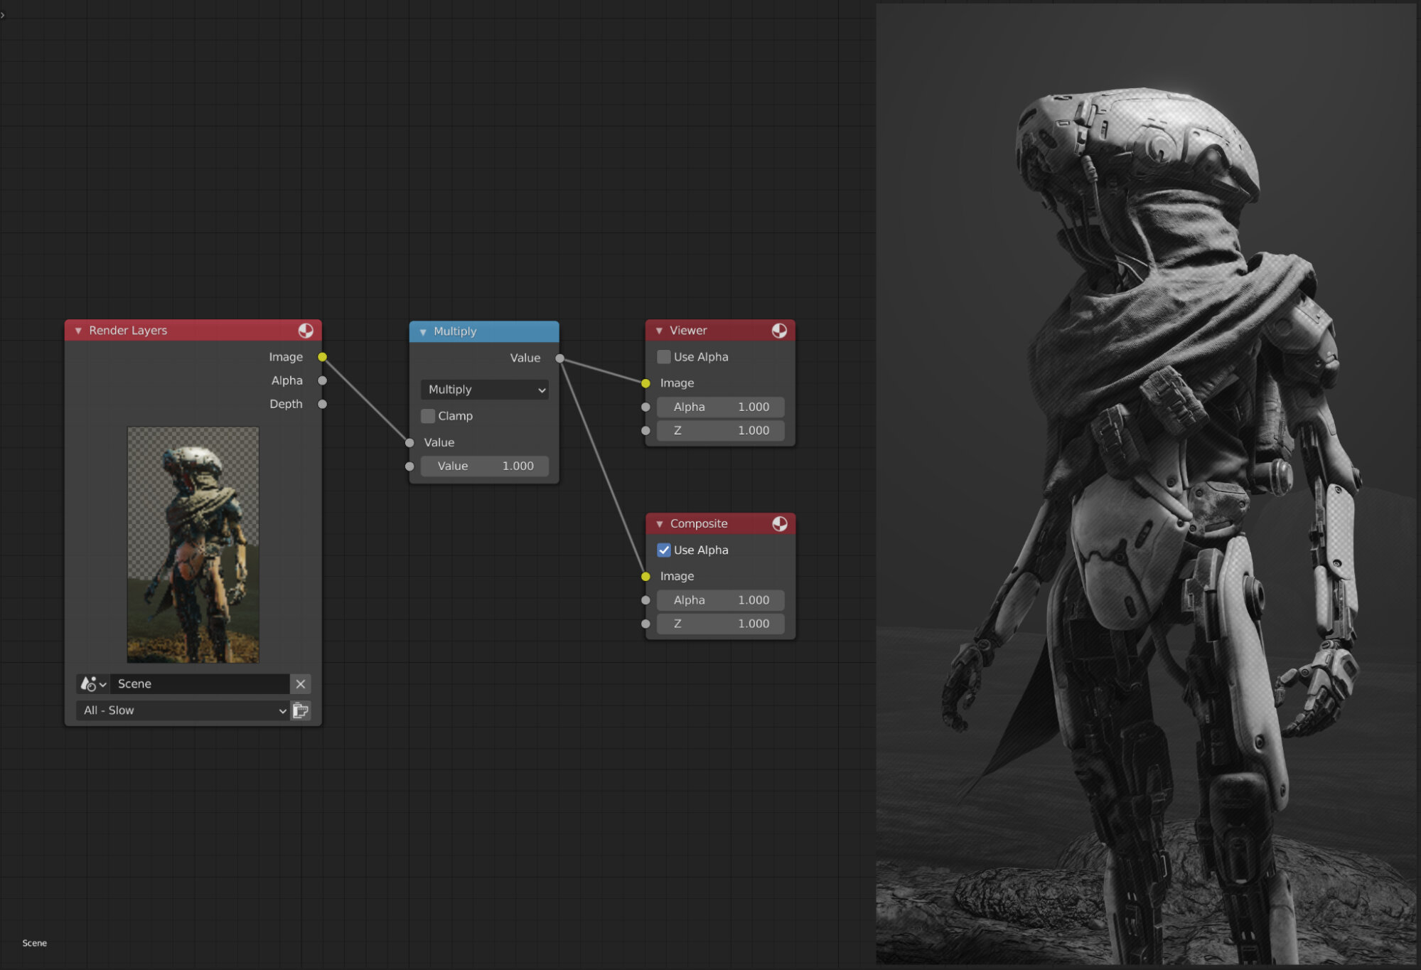Enable the Clamp checkbox on Multiply node
Image resolution: width=1421 pixels, height=970 pixels.
pos(427,416)
